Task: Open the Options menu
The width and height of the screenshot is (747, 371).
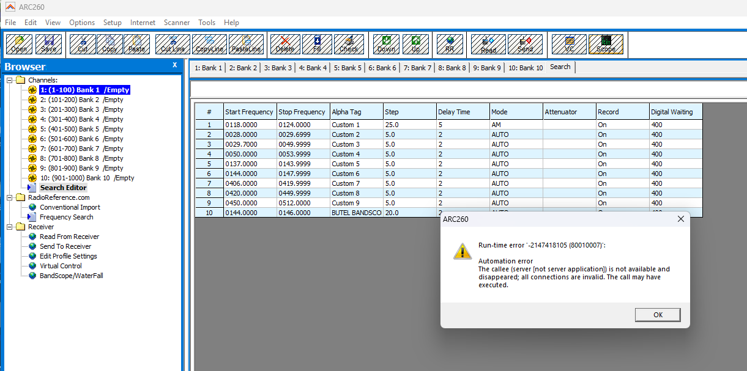Action: click(x=82, y=23)
